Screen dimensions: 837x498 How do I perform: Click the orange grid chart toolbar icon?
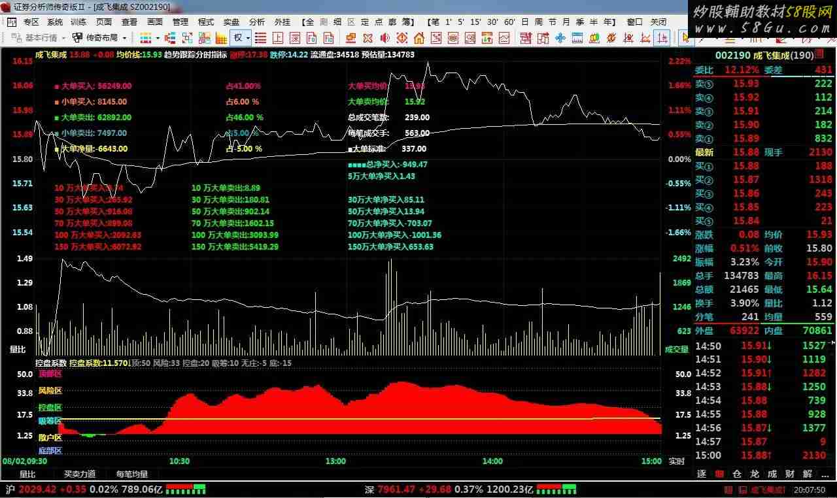click(x=221, y=38)
